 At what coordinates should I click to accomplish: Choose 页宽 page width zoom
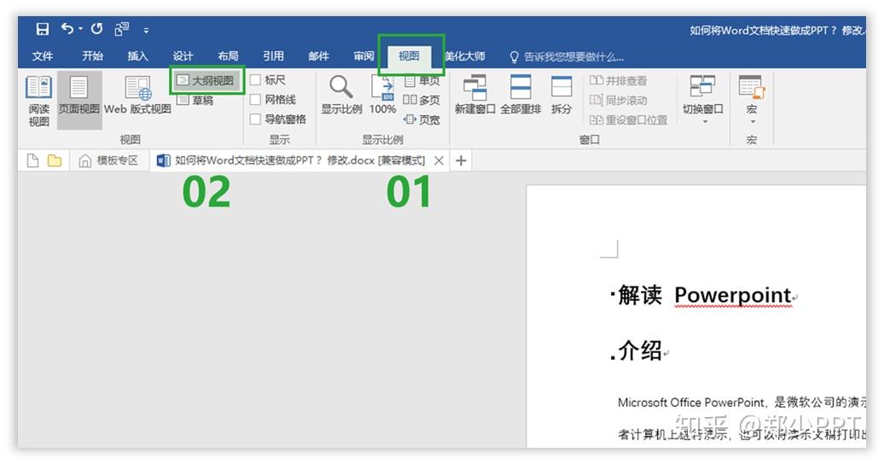(422, 119)
